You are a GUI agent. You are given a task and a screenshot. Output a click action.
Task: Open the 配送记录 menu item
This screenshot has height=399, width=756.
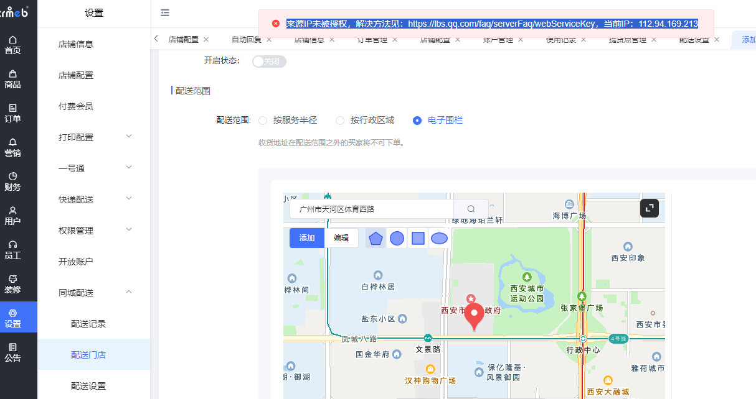pyautogui.click(x=88, y=324)
